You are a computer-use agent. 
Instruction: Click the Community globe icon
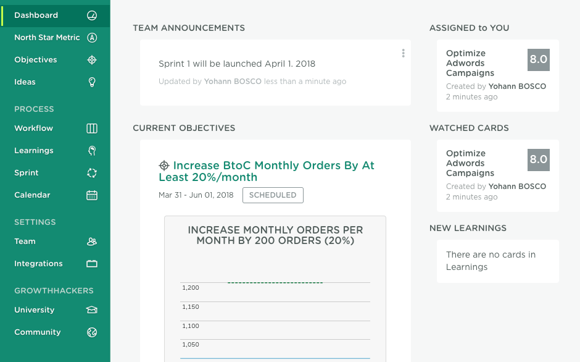tap(92, 332)
